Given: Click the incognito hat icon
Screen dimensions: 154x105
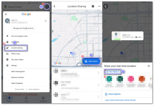Looking at the screenshot, I should pos(7,36).
